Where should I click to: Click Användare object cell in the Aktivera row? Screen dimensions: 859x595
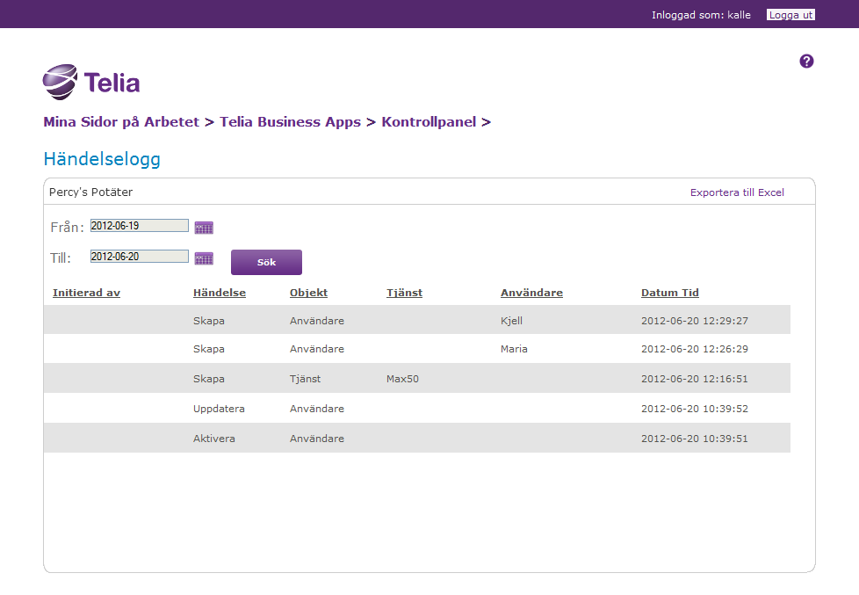pos(317,439)
